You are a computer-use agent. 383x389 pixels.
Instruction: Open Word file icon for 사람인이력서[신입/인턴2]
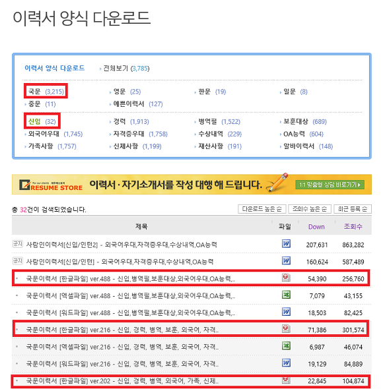[x=286, y=244]
